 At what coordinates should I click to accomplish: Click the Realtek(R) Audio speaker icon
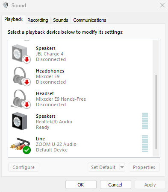[x=19, y=121]
